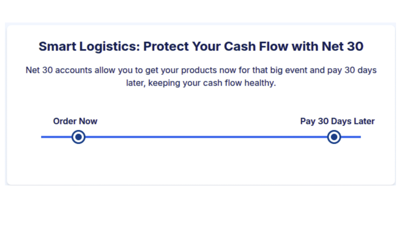The height and width of the screenshot is (225, 401).
Task: Click the word "allow" in the description
Action: [x=95, y=70]
